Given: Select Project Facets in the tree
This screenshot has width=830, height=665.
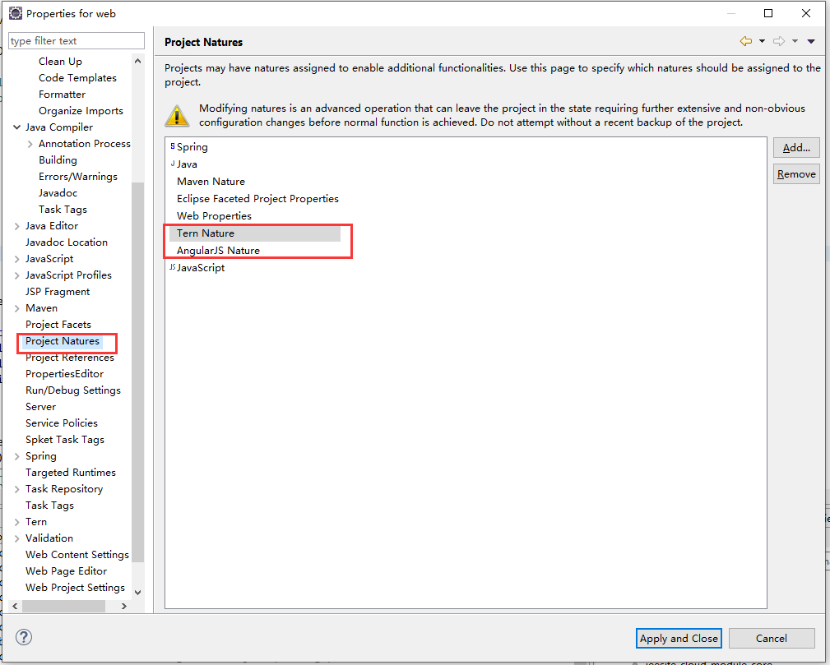Looking at the screenshot, I should tap(58, 325).
